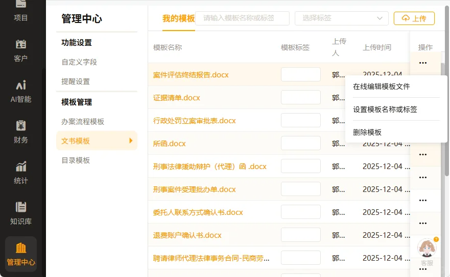Click the 上传 button

414,18
